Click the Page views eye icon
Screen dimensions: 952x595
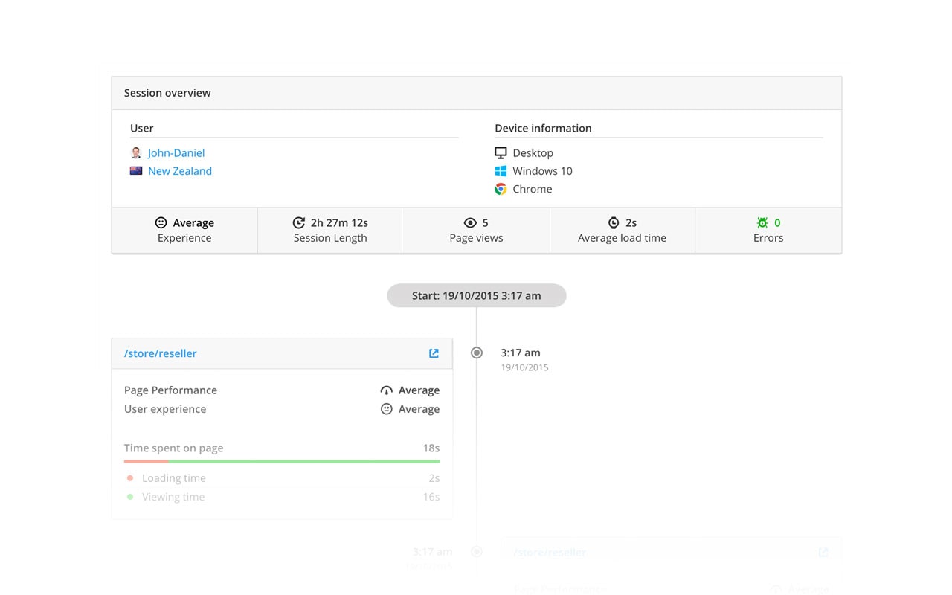470,223
